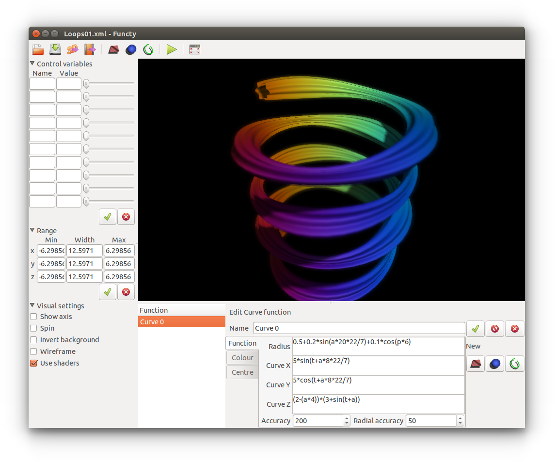
Task: Add a Cartesian surface from the top toolbar
Action: [x=113, y=49]
